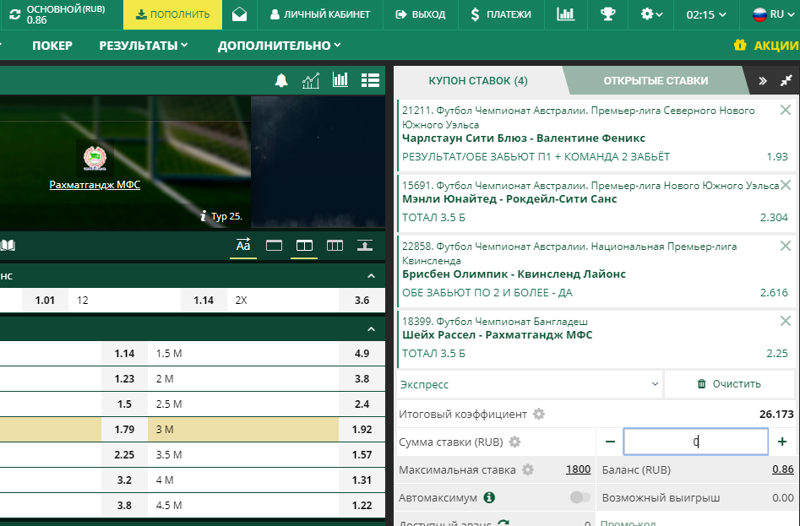The image size is (800, 526).
Task: Open the line graph icon above match
Action: pos(311,80)
